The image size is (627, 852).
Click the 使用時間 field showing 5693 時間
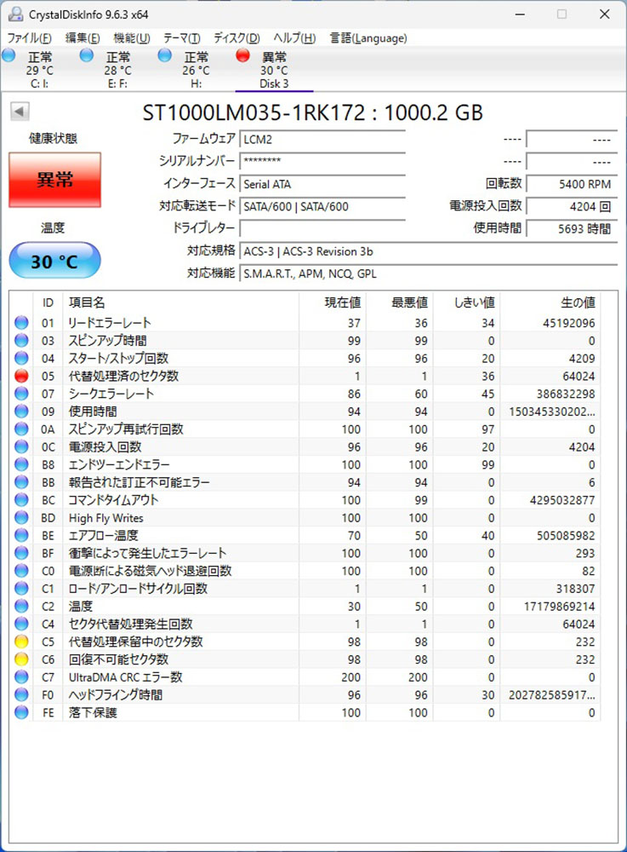point(572,228)
